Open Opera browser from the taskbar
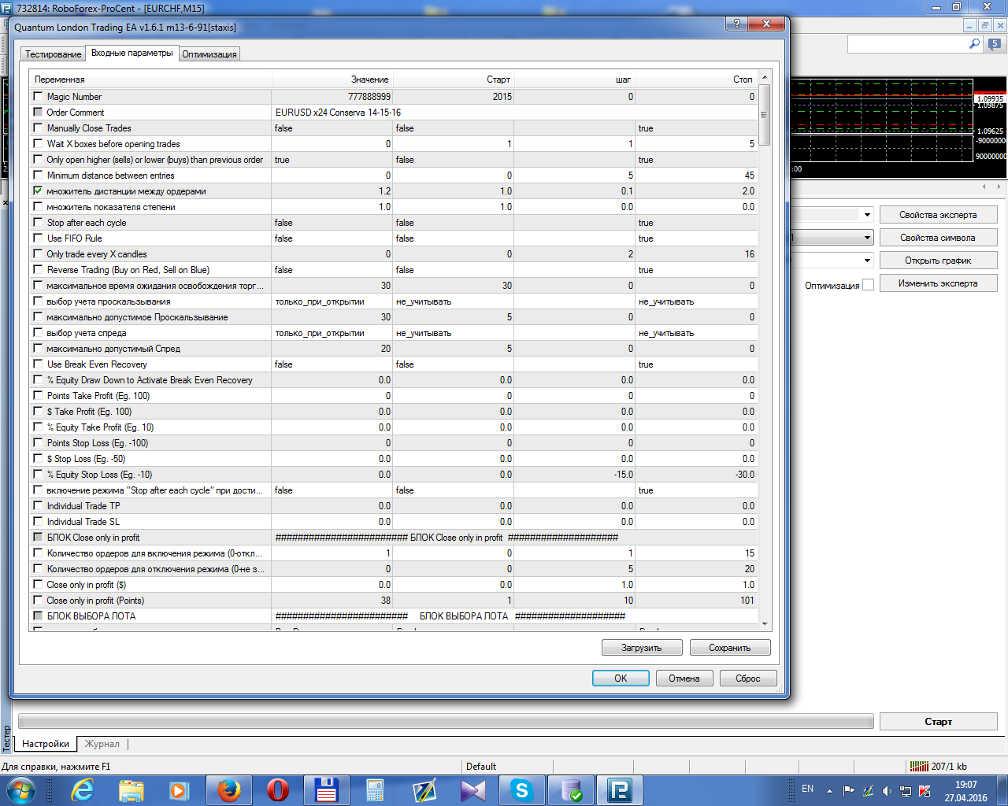The image size is (1008, 806). (x=278, y=789)
